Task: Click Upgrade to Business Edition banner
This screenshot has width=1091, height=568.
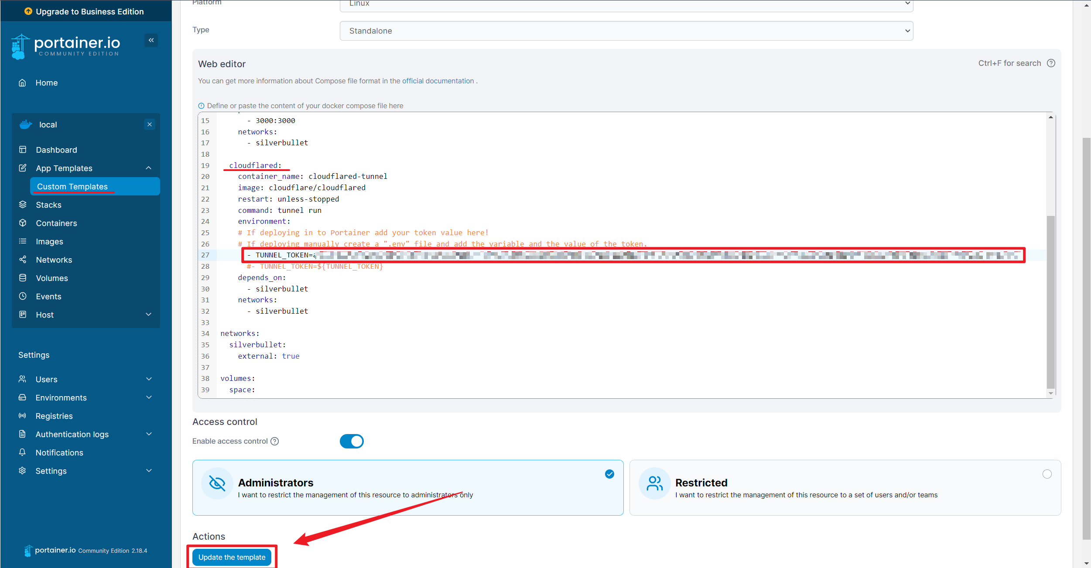Action: tap(86, 11)
